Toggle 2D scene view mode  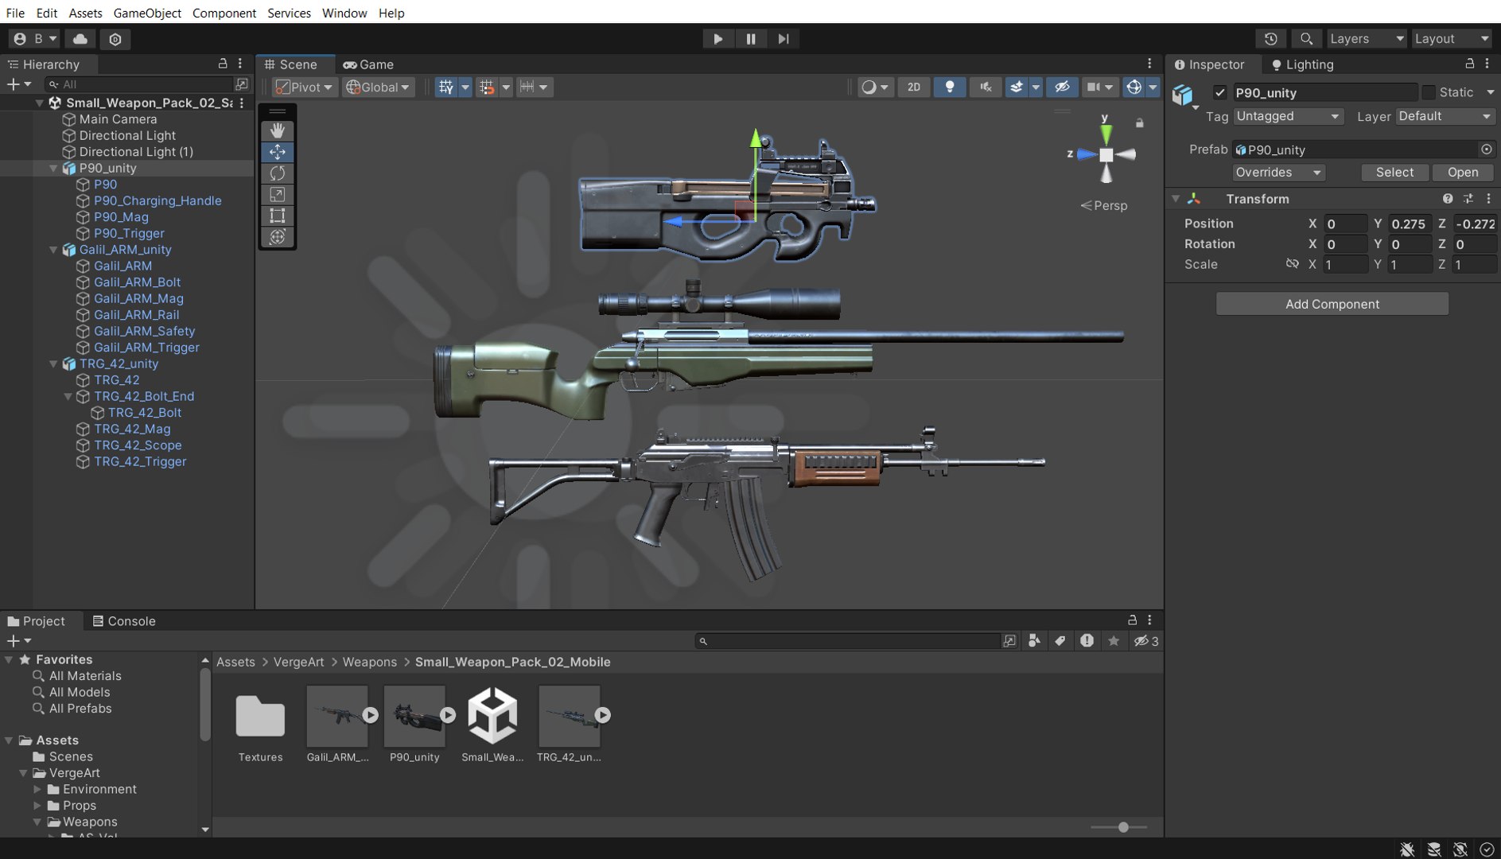click(914, 87)
